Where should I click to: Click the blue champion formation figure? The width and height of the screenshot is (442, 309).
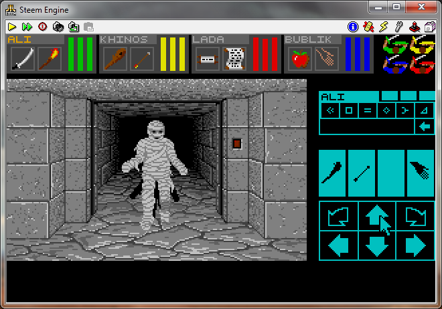click(395, 65)
